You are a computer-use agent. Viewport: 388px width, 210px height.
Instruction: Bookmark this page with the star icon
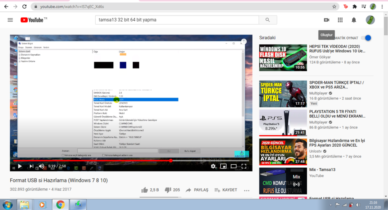tap(334, 7)
